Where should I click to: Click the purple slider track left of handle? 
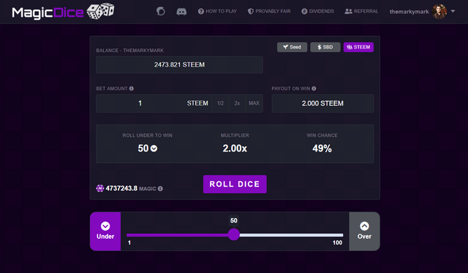177,235
